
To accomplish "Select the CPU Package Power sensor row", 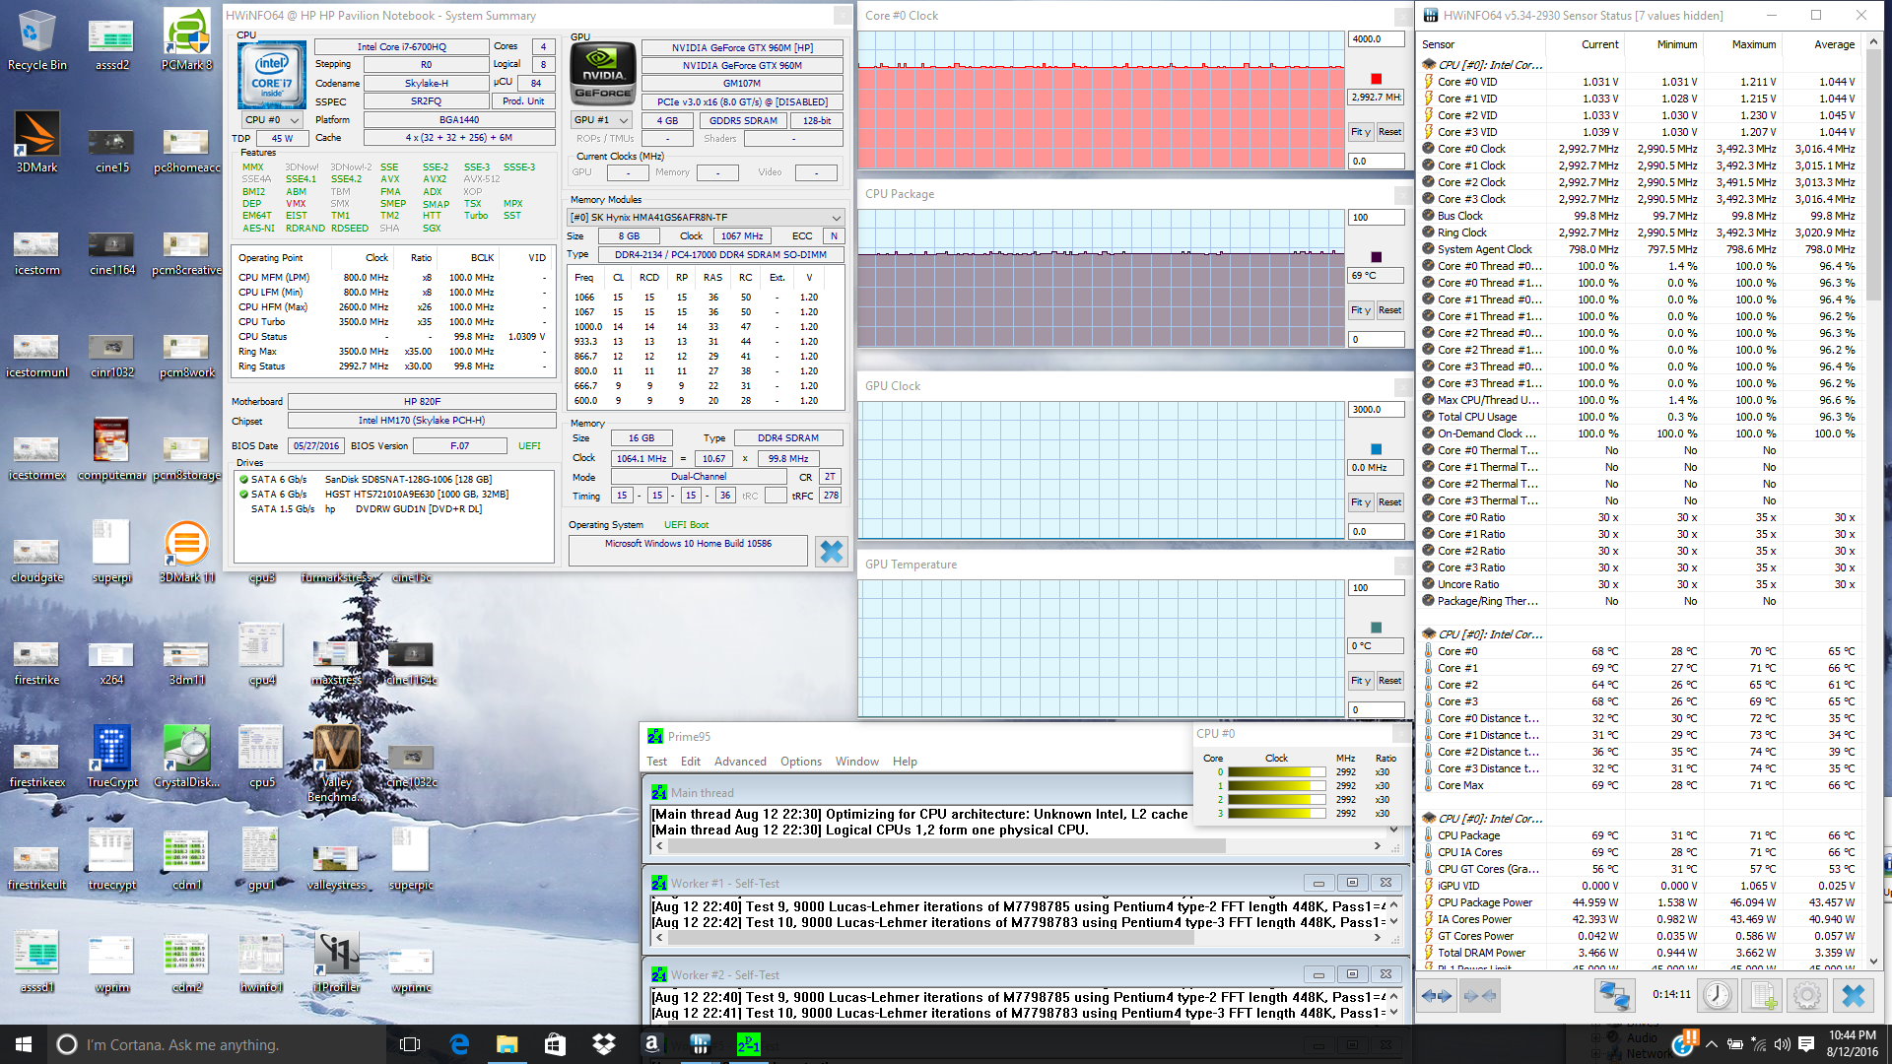I will [x=1641, y=902].
